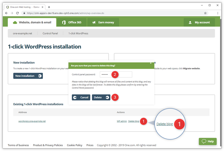Click the Delete blog link
The image size is (224, 151).
(134, 121)
